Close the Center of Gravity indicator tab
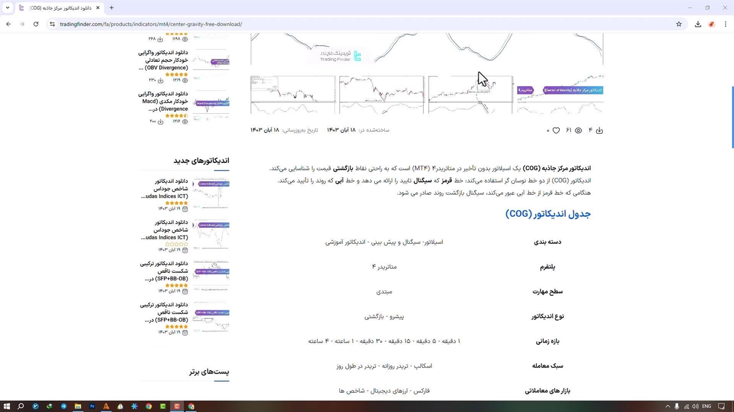The image size is (734, 412). click(98, 7)
